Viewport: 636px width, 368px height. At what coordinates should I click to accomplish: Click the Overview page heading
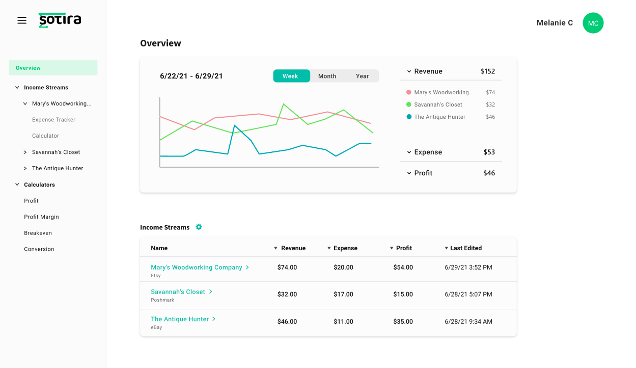tap(160, 43)
